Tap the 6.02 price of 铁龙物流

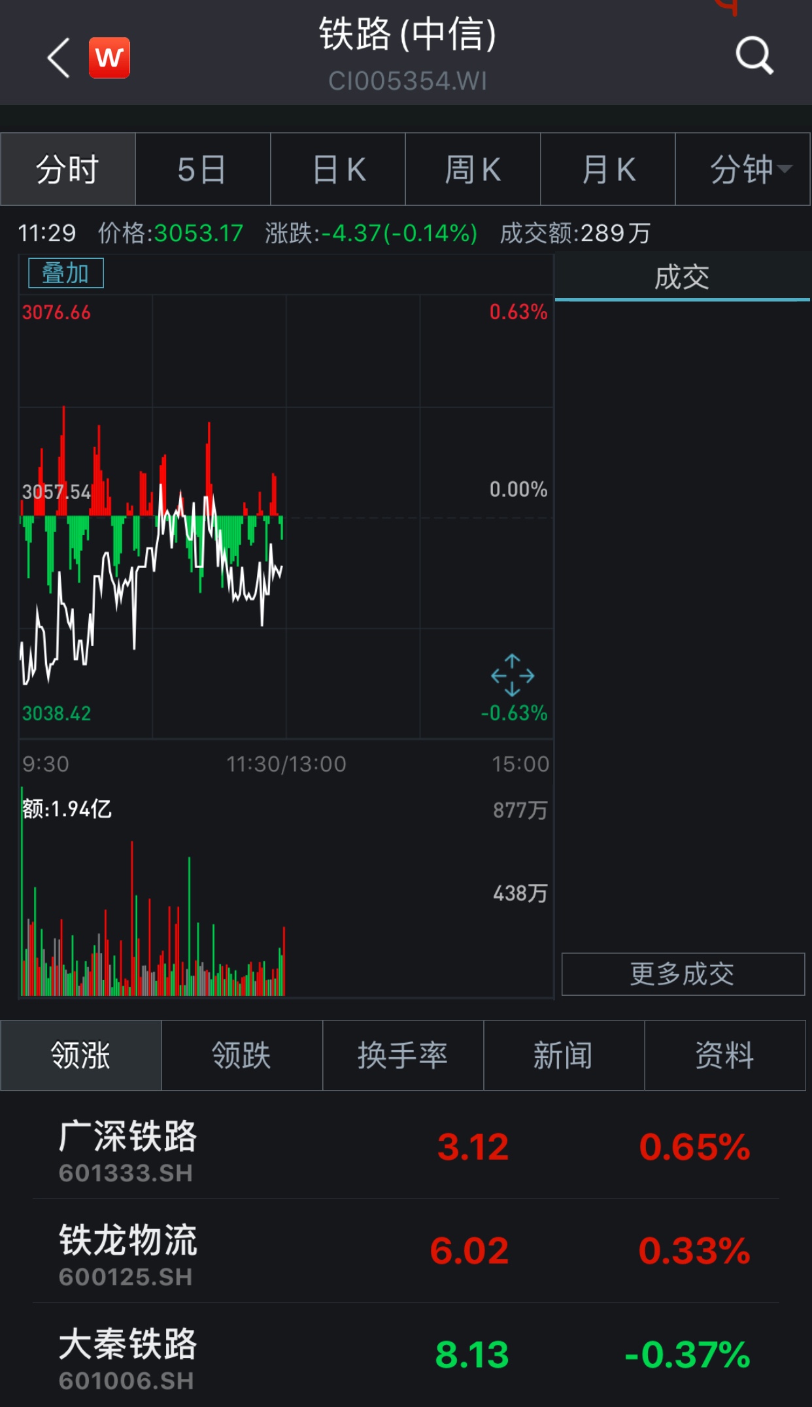coord(469,1251)
